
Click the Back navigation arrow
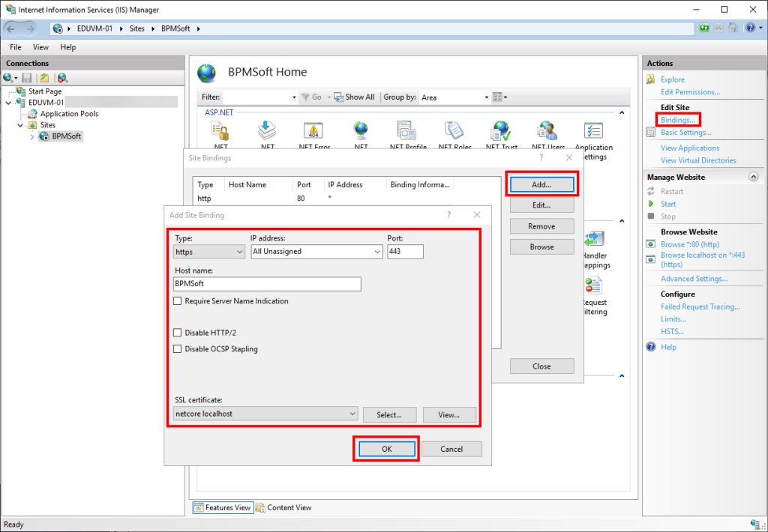(10, 28)
